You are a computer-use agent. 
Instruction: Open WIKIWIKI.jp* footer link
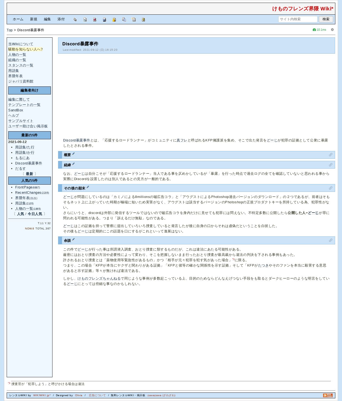[x=42, y=395]
